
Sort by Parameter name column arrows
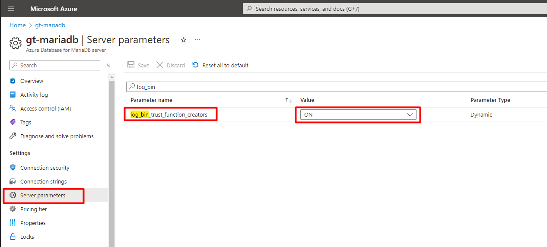coord(289,100)
